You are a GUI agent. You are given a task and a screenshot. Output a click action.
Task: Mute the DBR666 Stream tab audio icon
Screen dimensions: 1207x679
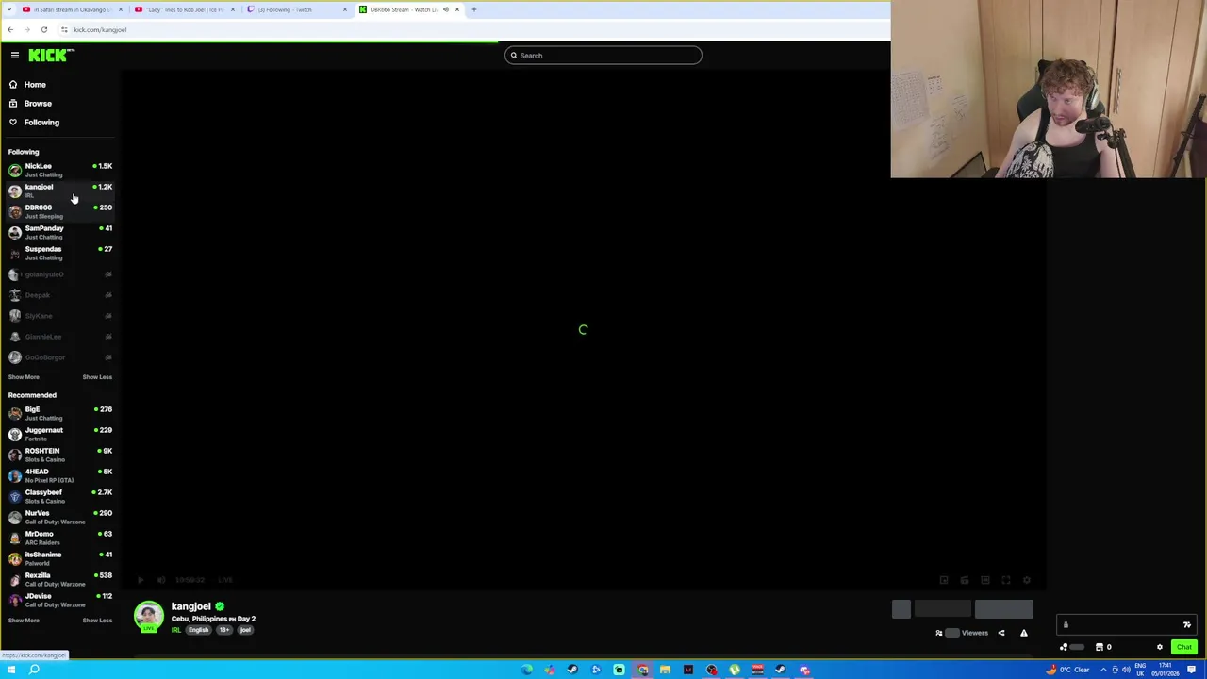[x=446, y=9]
